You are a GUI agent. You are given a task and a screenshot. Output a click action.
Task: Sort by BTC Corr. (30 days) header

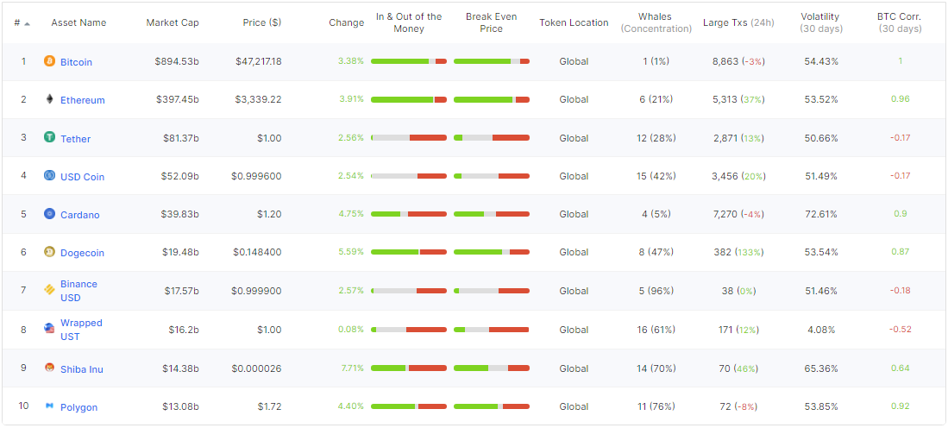tap(900, 22)
